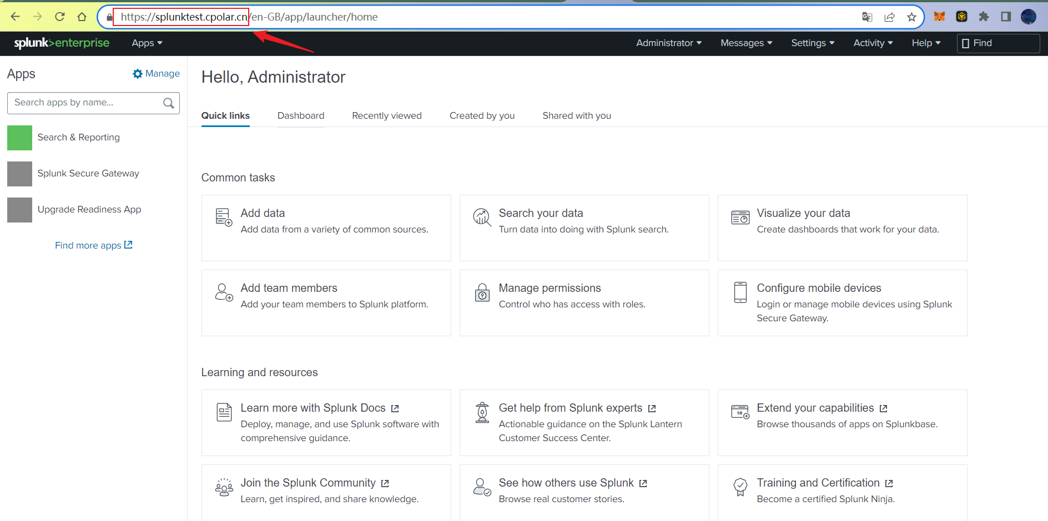Viewport: 1048px width, 521px height.
Task: Click the Find more apps link
Action: [x=93, y=245]
